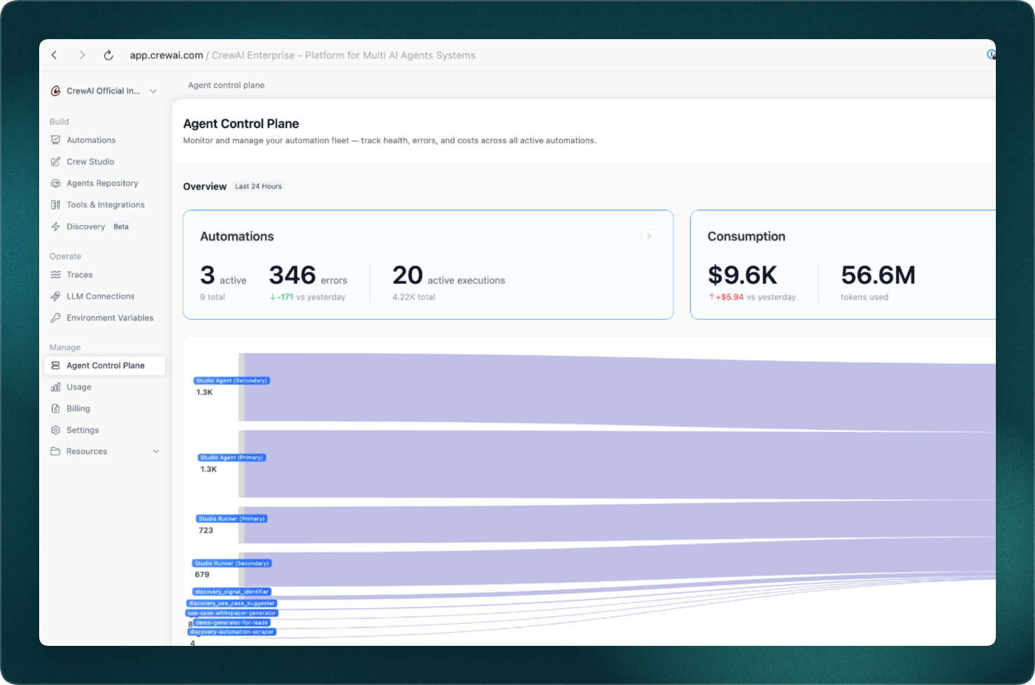Click the browser back arrow
Image resolution: width=1035 pixels, height=685 pixels.
click(x=55, y=55)
